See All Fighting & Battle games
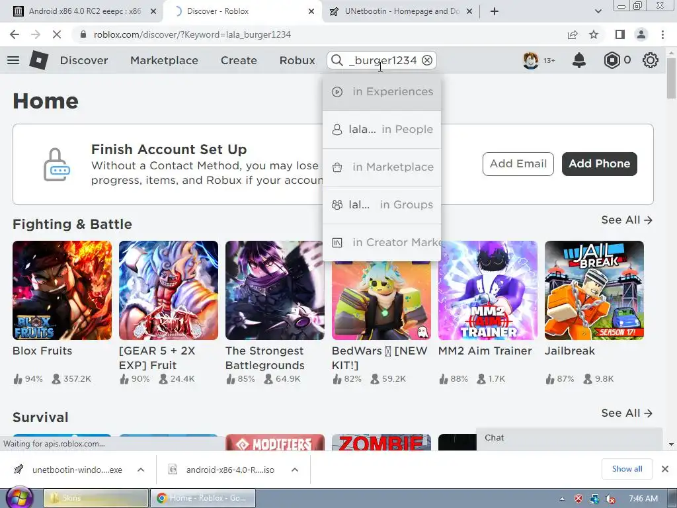This screenshot has width=677, height=508. (627, 220)
